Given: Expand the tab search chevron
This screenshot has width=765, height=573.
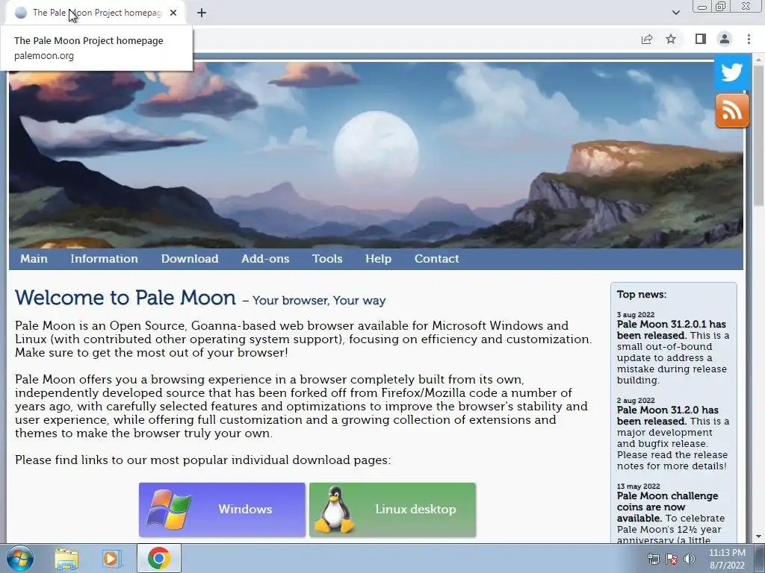Looking at the screenshot, I should click(x=675, y=13).
